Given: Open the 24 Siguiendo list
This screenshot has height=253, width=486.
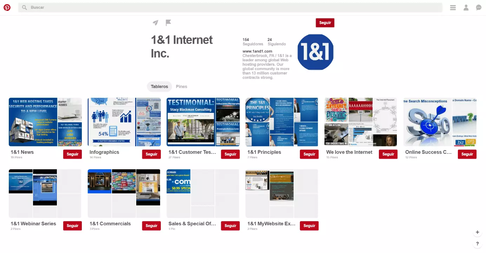Looking at the screenshot, I should 277,42.
